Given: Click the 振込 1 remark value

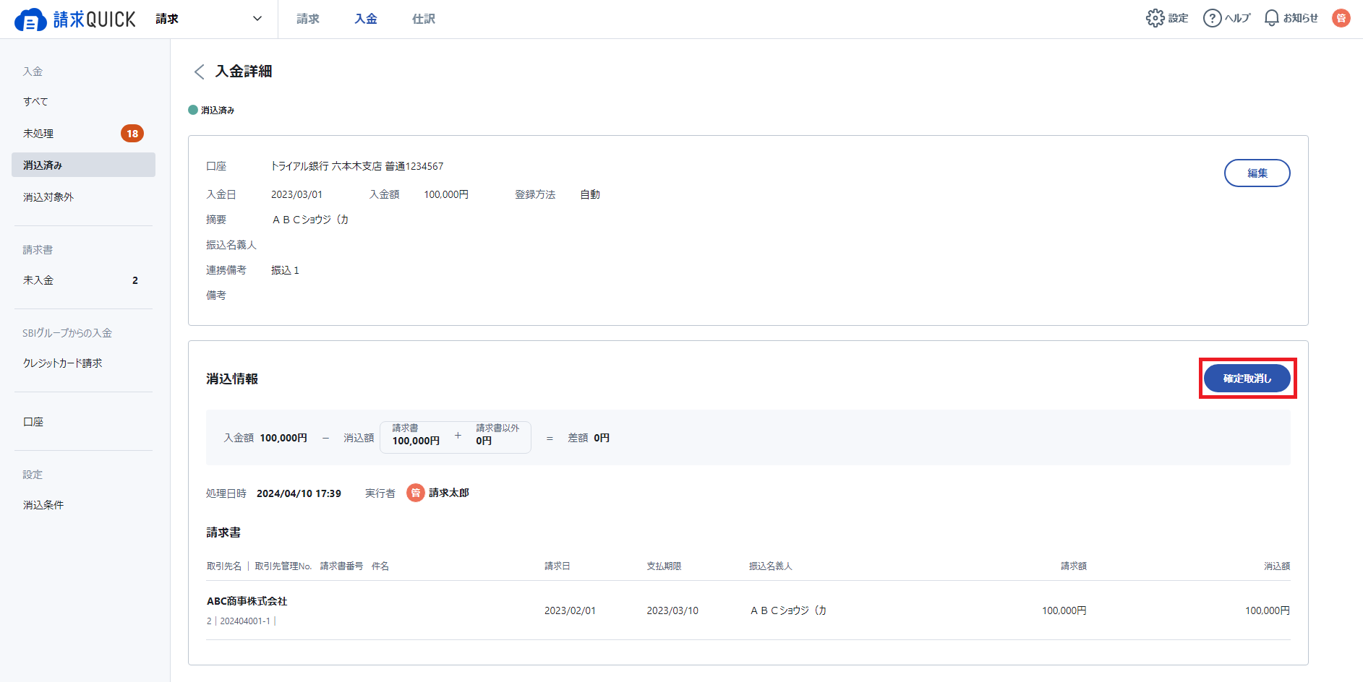Looking at the screenshot, I should [285, 270].
